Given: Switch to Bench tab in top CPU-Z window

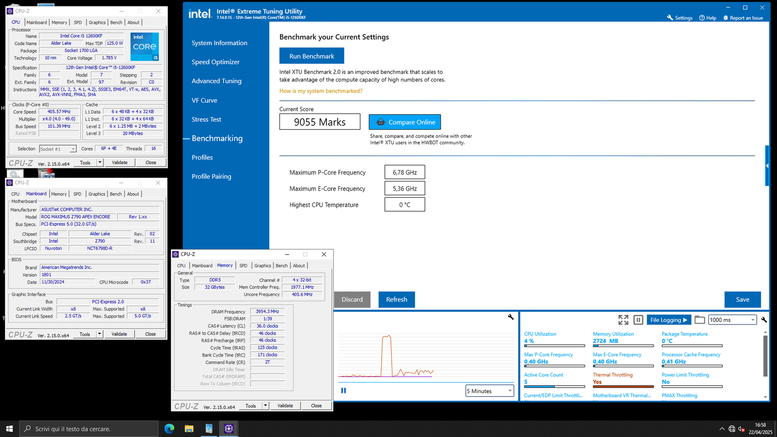Looking at the screenshot, I should [116, 23].
